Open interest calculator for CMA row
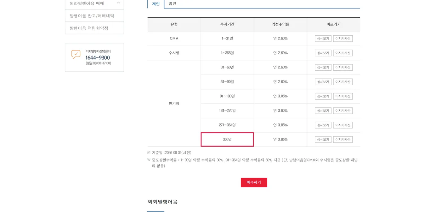The height and width of the screenshot is (212, 425). (x=343, y=39)
